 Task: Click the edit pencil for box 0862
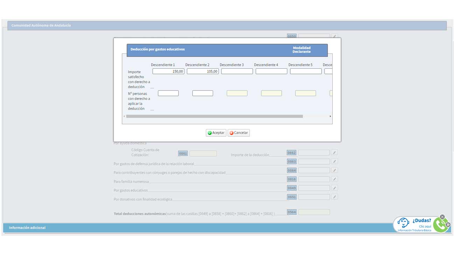(335, 152)
